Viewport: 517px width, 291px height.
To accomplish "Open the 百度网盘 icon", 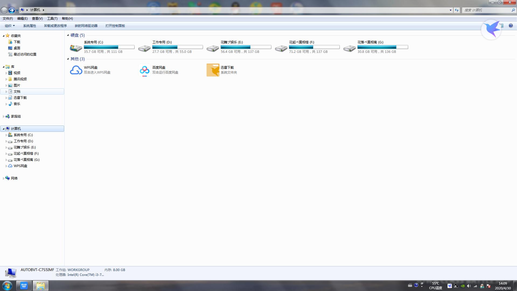I will point(145,70).
